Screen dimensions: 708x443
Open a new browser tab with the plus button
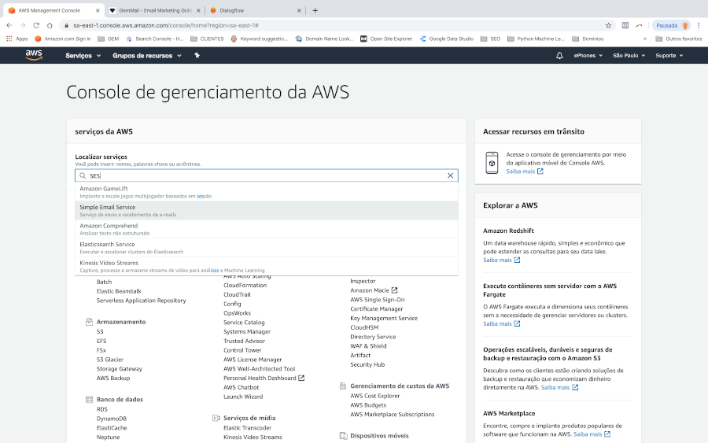pos(315,10)
